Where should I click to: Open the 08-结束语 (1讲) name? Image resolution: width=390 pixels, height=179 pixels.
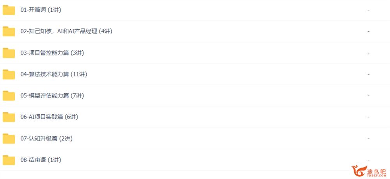pyautogui.click(x=41, y=160)
